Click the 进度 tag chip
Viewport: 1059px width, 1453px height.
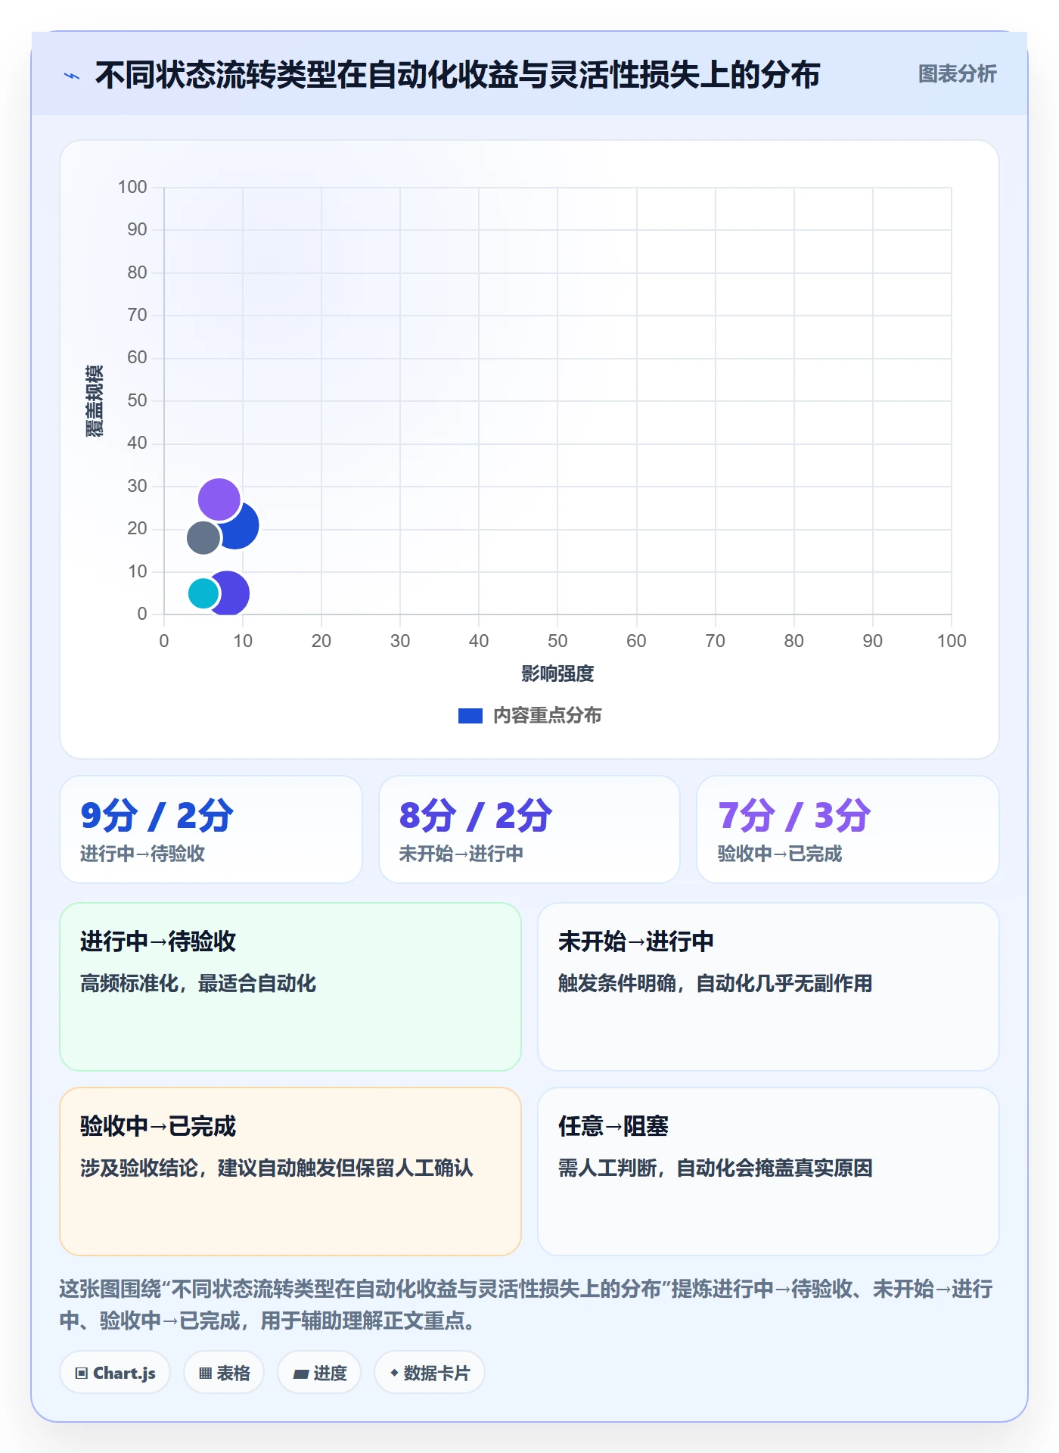(x=319, y=1373)
